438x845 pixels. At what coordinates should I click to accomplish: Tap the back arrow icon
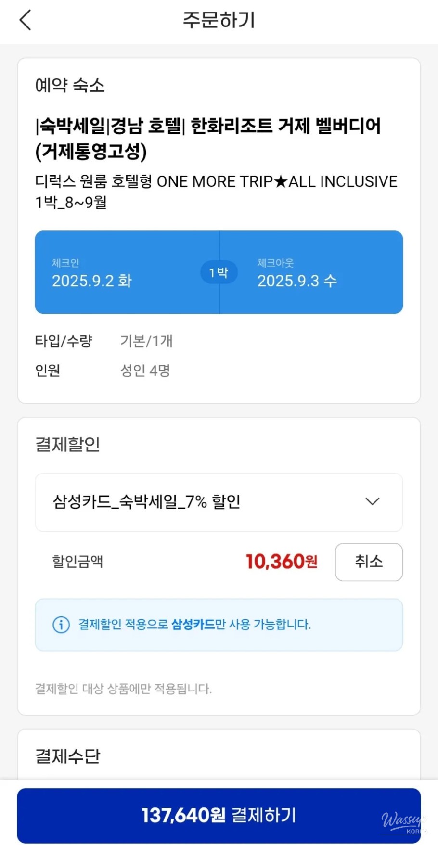point(26,21)
